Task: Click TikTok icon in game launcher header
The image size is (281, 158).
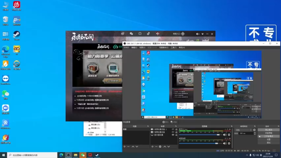Action: pyautogui.click(x=148, y=34)
